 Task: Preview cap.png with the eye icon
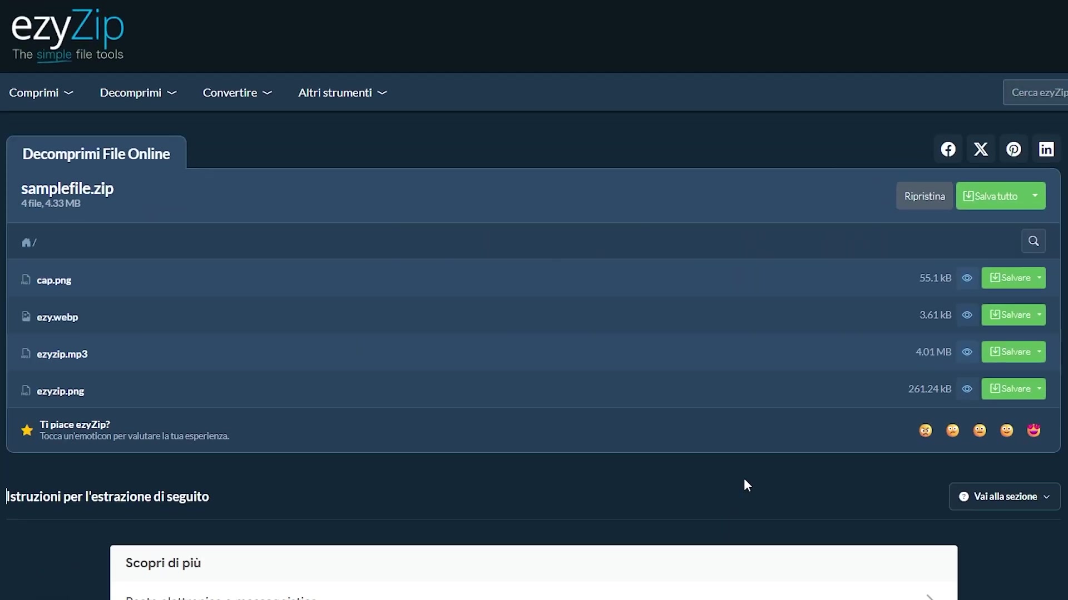pos(967,278)
